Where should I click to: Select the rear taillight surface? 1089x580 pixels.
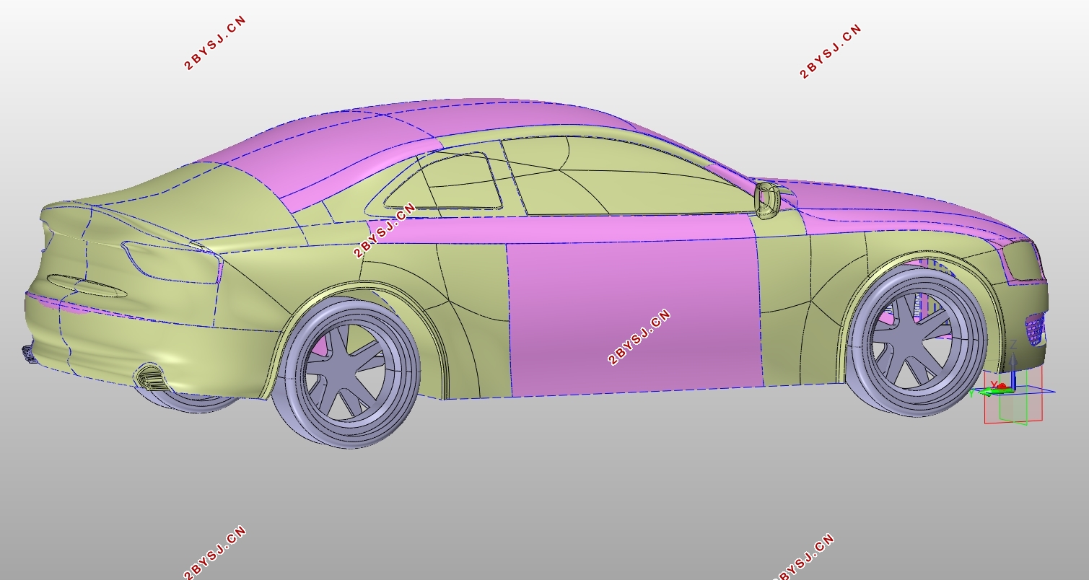[173, 261]
